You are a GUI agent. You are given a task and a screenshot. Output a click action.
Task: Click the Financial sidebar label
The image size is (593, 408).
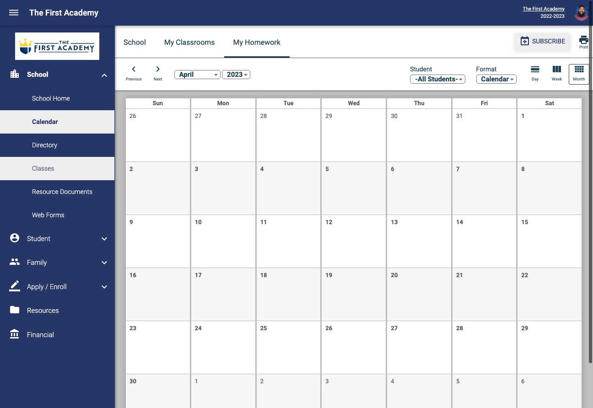coord(40,335)
